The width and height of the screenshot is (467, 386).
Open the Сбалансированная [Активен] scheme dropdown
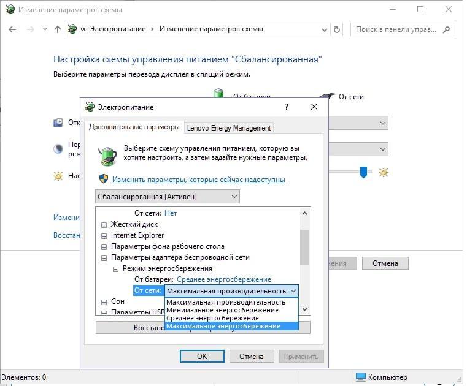click(168, 197)
